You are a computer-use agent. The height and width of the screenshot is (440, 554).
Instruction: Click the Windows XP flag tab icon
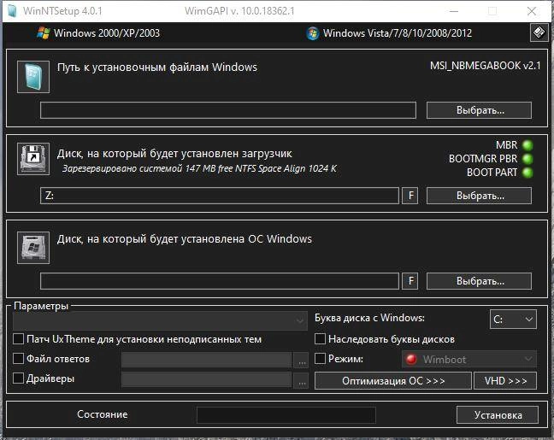point(44,33)
